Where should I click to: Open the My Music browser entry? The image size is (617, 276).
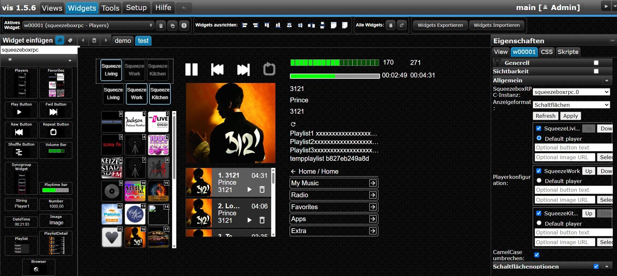[x=334, y=183]
